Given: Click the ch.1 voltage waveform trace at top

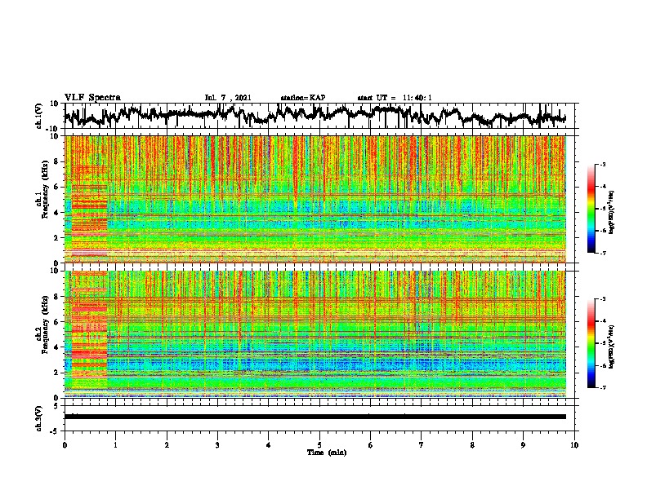Looking at the screenshot, I should tap(315, 116).
